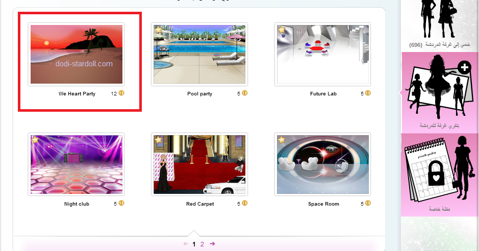Click the coin icon beside Future Lab price
This screenshot has width=479, height=251.
click(x=368, y=93)
